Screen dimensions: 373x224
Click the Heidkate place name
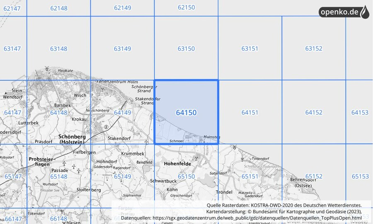point(65,71)
